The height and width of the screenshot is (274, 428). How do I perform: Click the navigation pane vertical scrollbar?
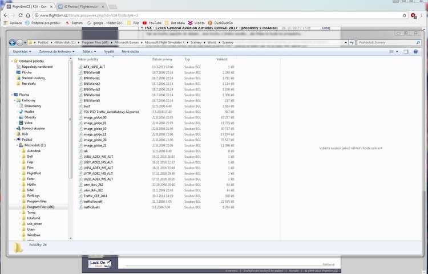tap(70, 120)
